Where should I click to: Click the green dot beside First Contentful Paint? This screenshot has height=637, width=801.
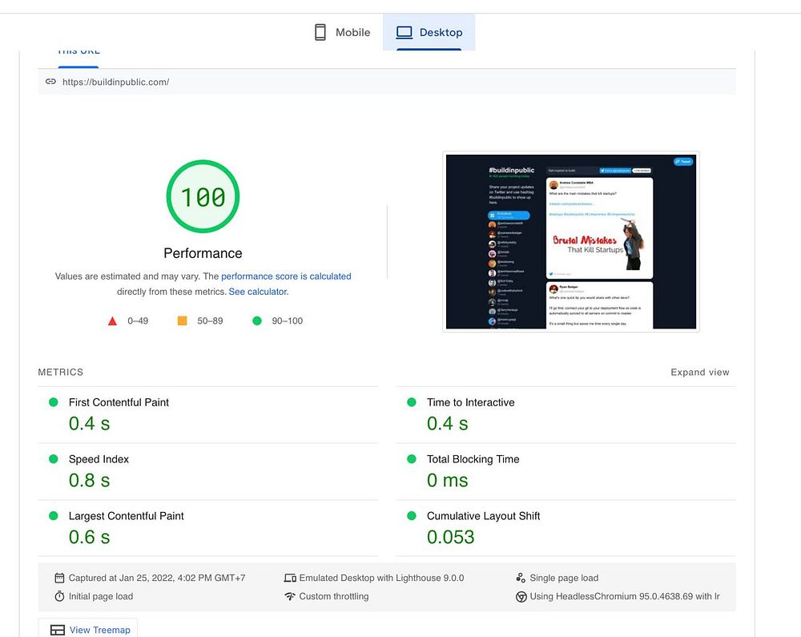click(x=53, y=402)
